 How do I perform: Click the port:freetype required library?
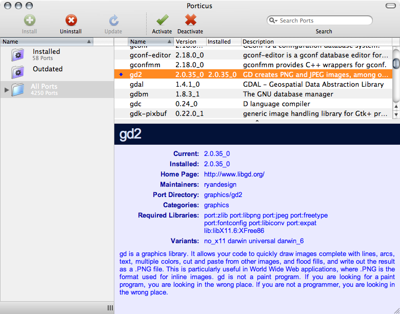(309, 215)
